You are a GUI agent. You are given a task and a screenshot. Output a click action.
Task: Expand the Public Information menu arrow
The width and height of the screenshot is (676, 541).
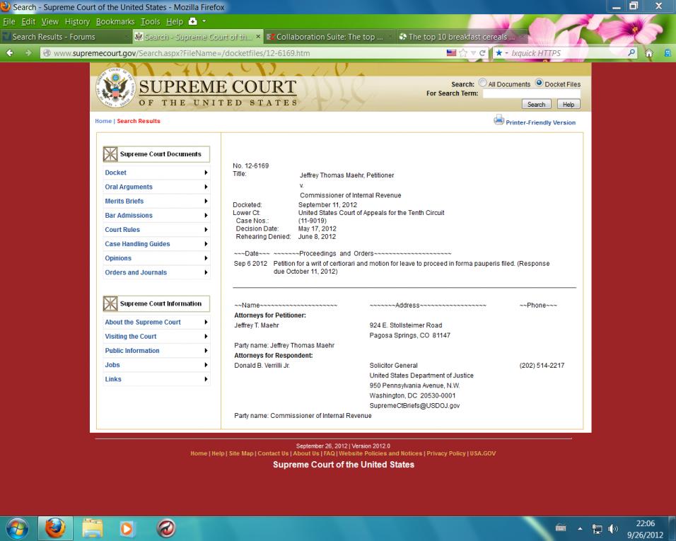click(x=206, y=351)
